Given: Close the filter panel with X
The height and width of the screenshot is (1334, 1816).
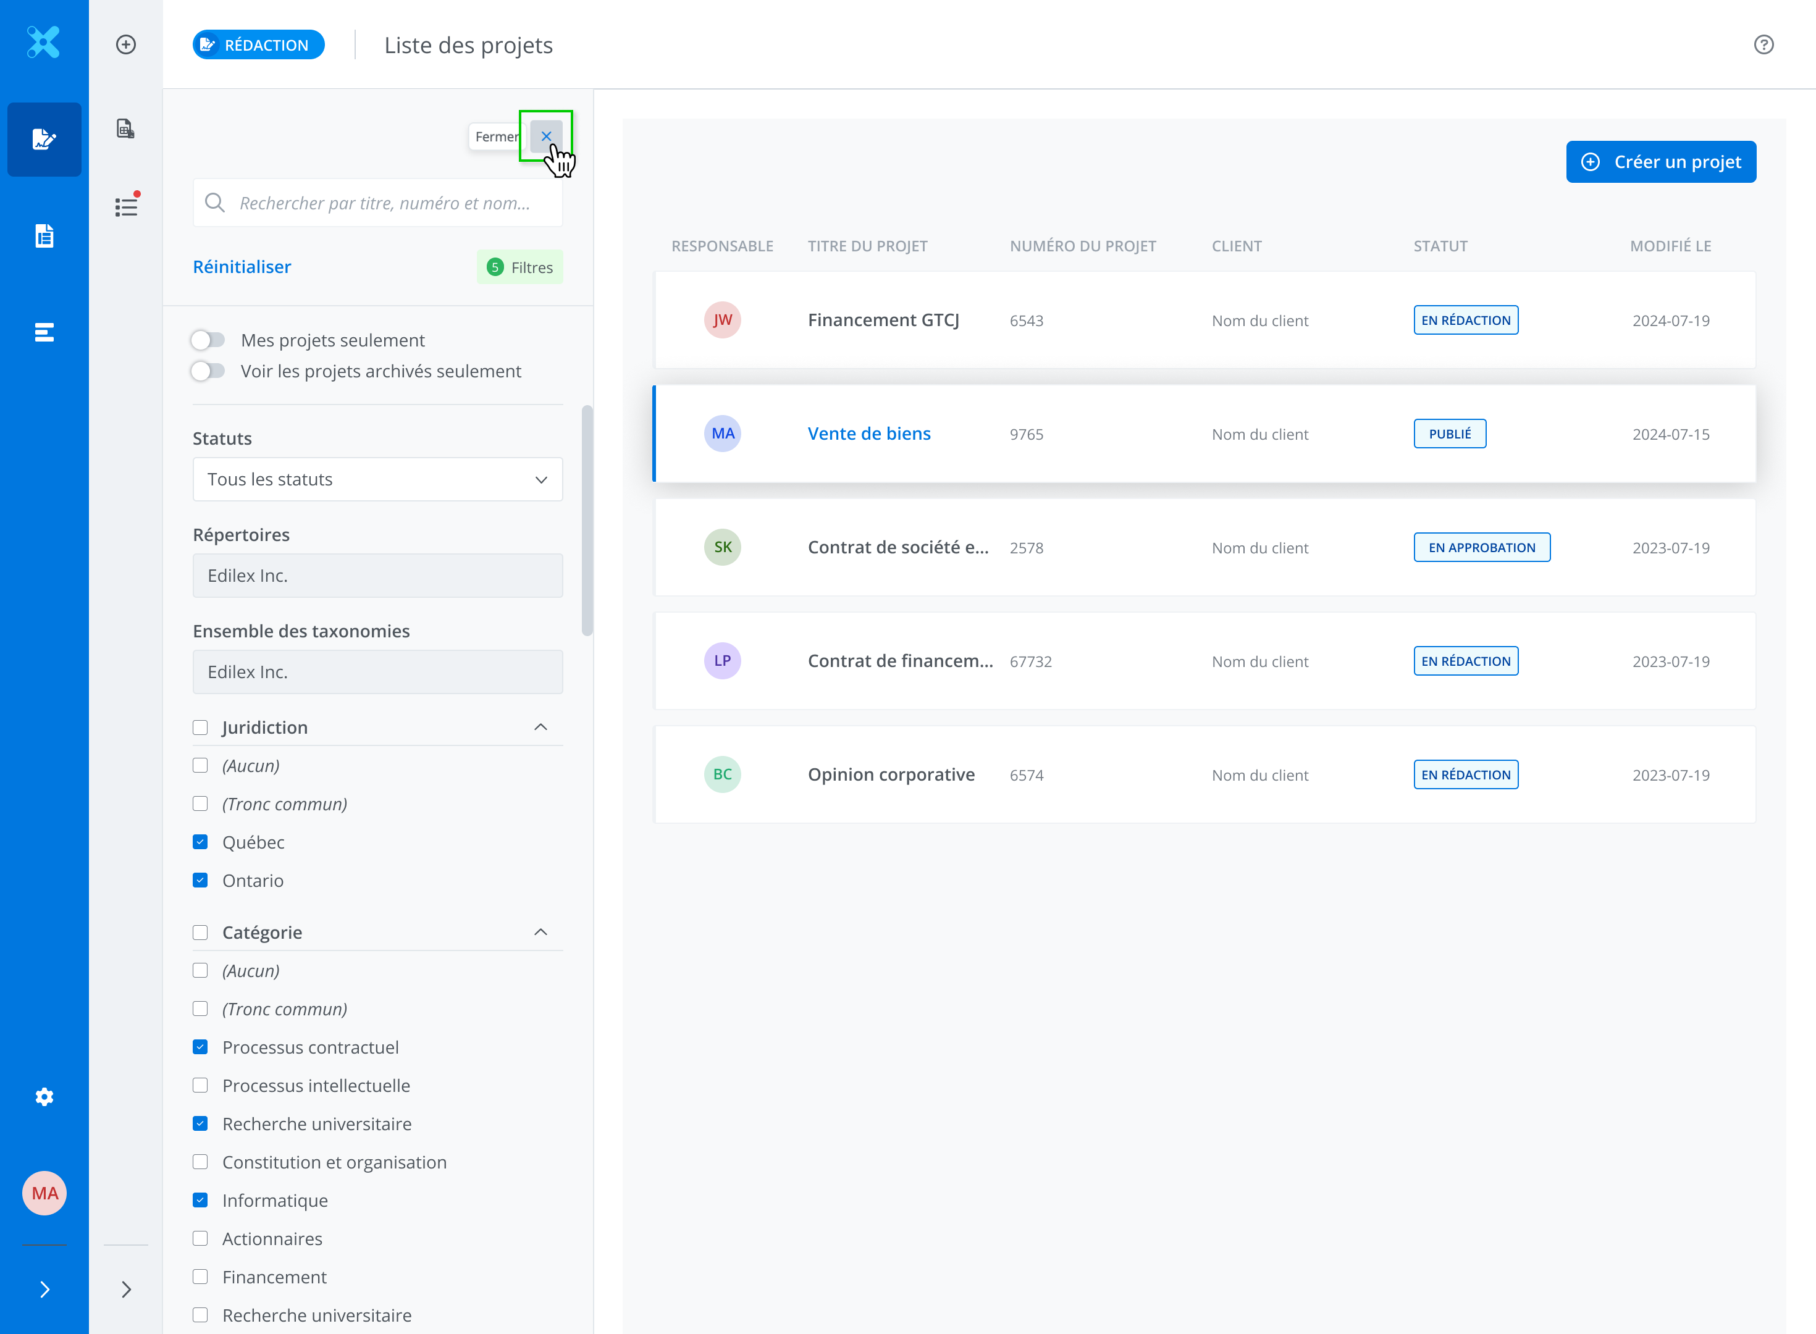Looking at the screenshot, I should [547, 136].
